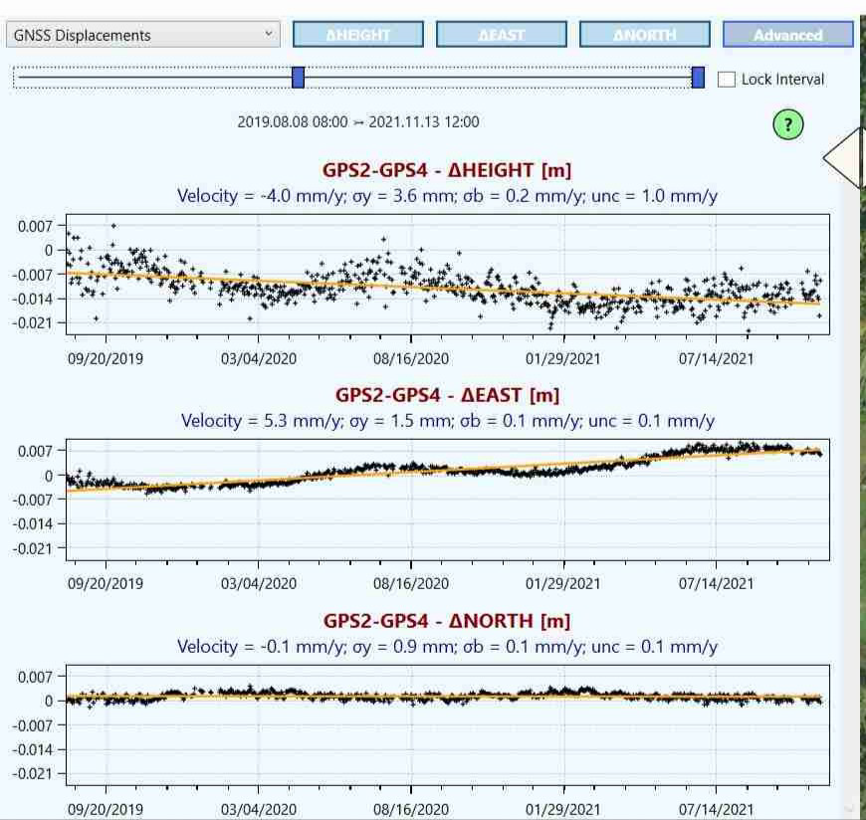Viewport: 866px width, 820px height.
Task: Collapse the panel using the side arrow
Action: coord(842,158)
